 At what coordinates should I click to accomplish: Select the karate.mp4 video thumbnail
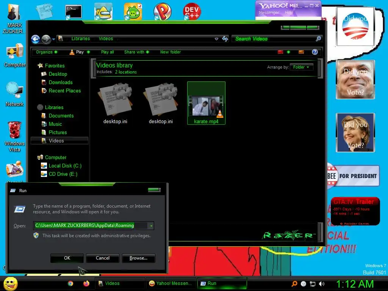(206, 103)
